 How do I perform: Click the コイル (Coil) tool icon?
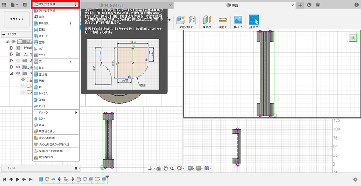tap(36, 100)
